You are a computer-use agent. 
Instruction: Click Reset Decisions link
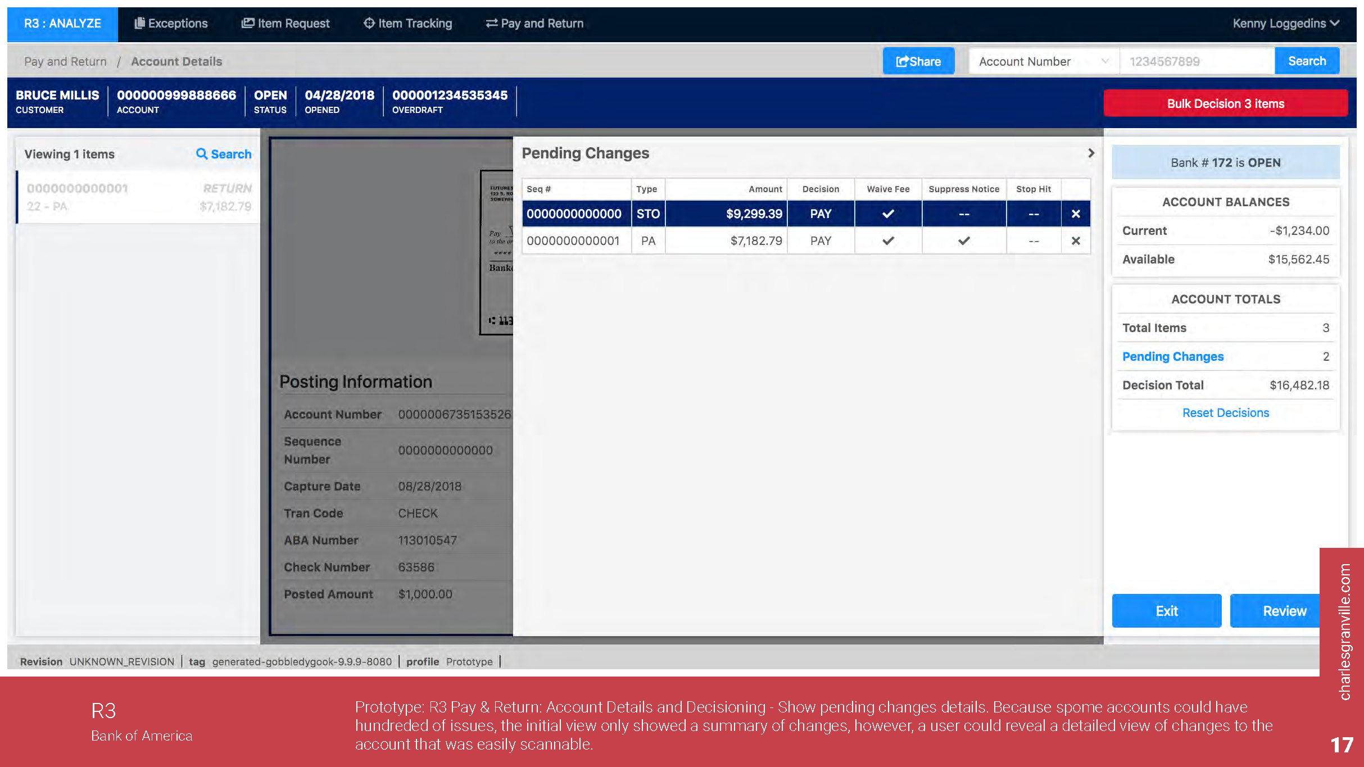pyautogui.click(x=1225, y=413)
